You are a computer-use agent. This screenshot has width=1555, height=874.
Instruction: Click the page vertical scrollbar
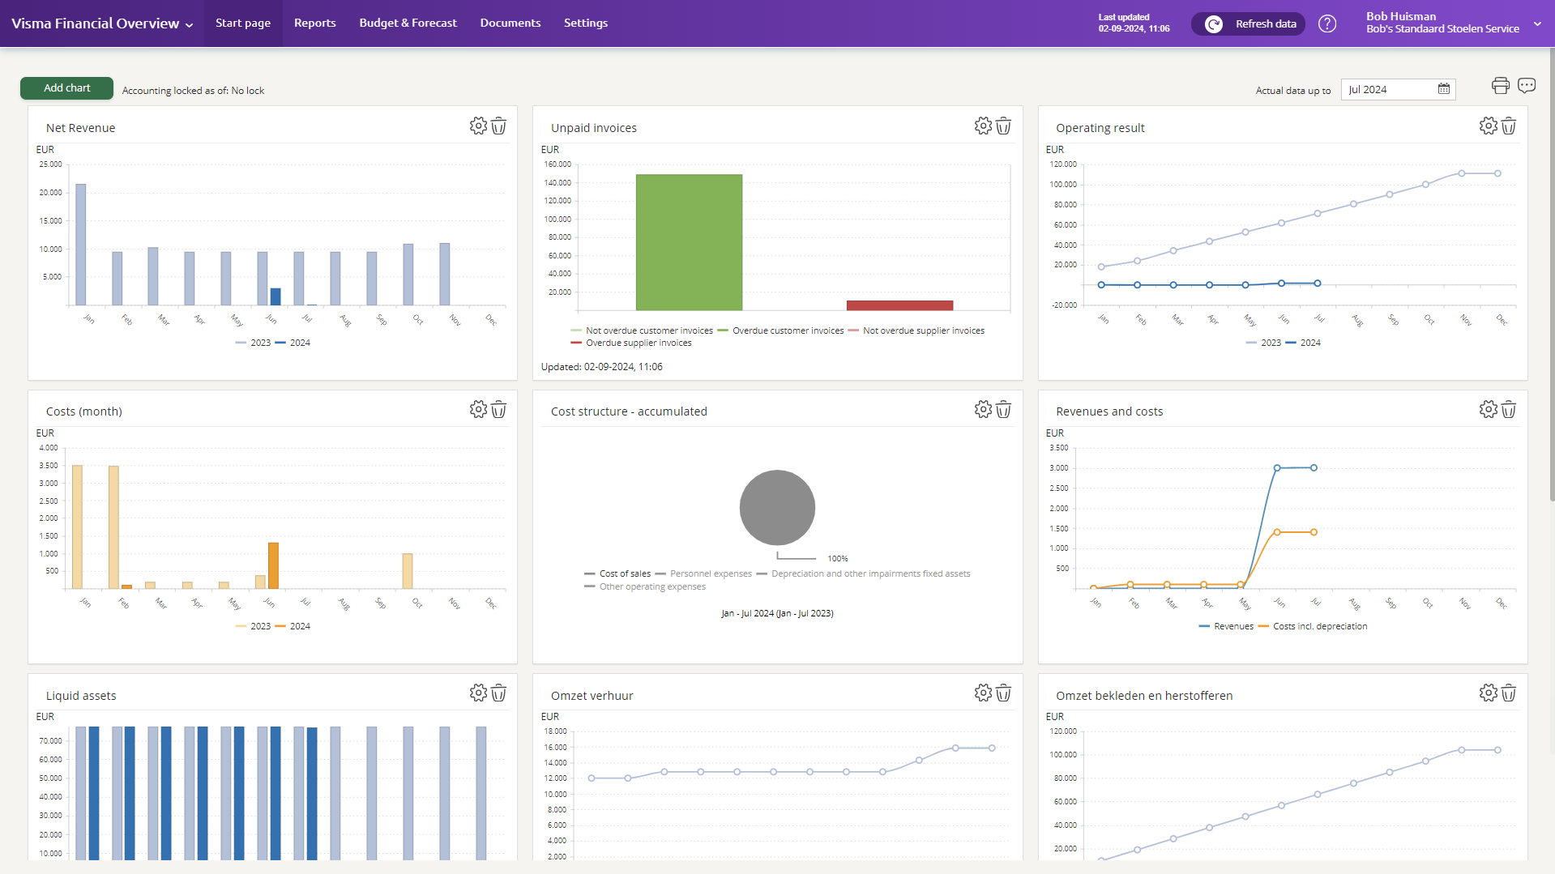coord(1552,275)
